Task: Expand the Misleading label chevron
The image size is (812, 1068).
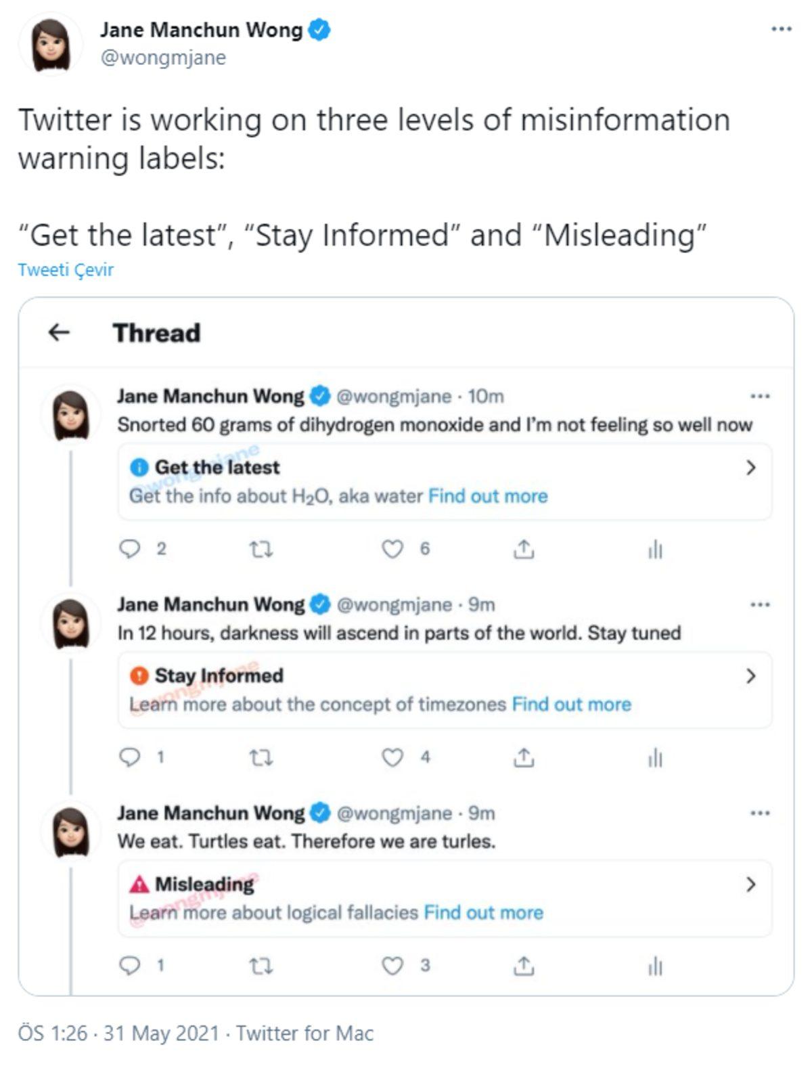Action: (750, 885)
